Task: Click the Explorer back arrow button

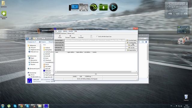Action: (27, 39)
